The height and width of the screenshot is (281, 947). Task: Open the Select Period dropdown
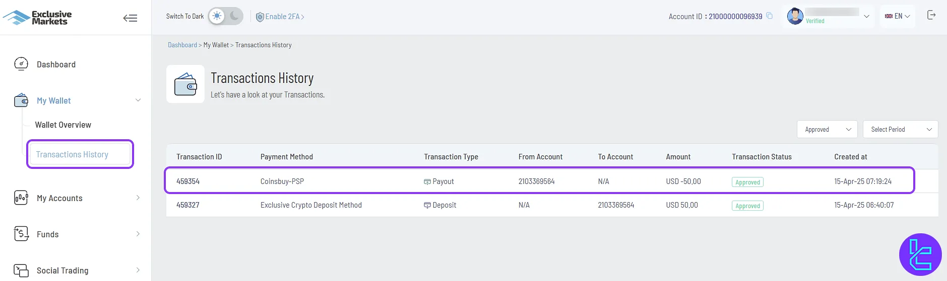(x=900, y=129)
